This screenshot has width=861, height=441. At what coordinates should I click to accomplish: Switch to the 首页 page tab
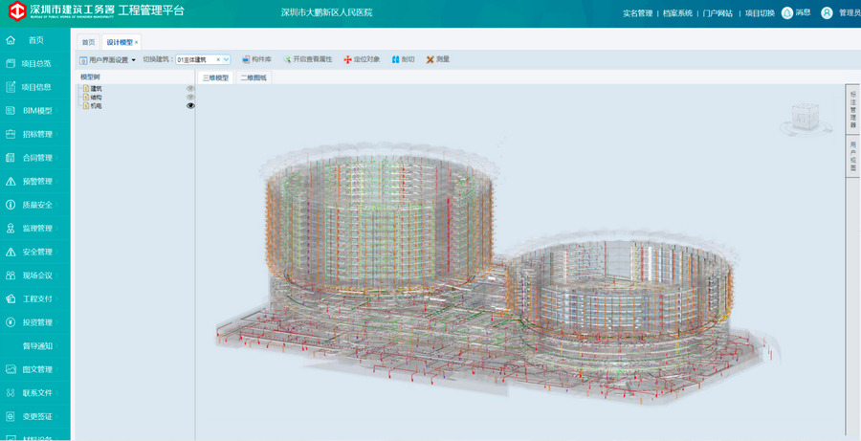tap(88, 42)
